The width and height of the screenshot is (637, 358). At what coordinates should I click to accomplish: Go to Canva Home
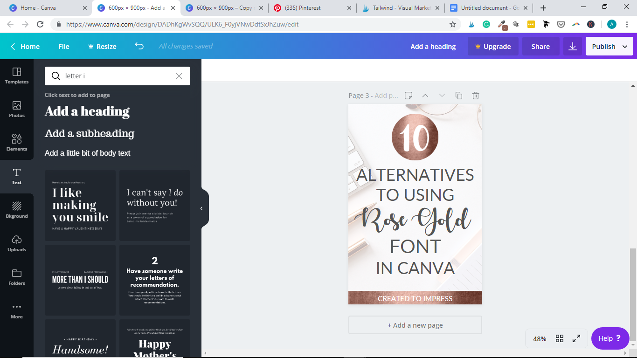click(25, 46)
